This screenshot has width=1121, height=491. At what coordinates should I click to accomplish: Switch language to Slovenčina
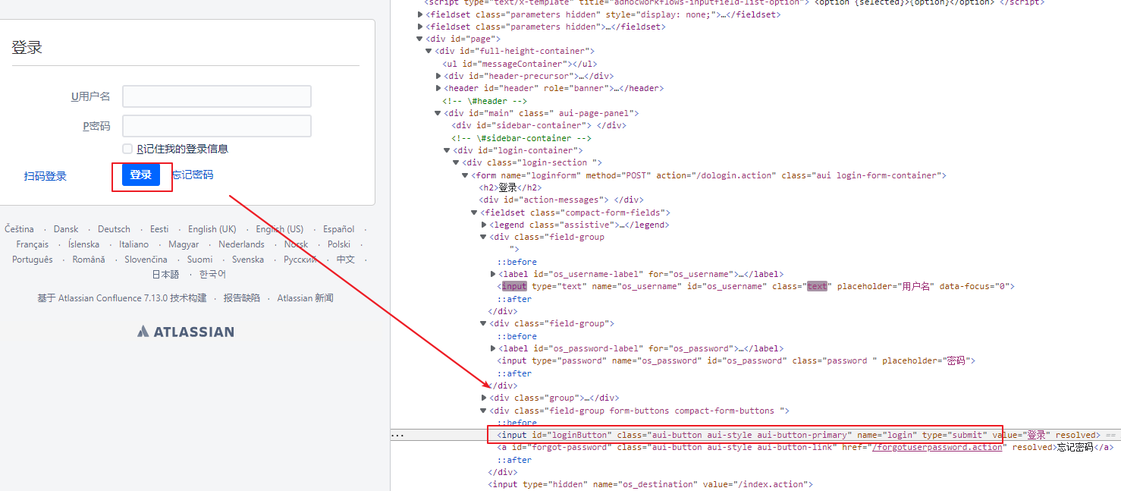(146, 260)
